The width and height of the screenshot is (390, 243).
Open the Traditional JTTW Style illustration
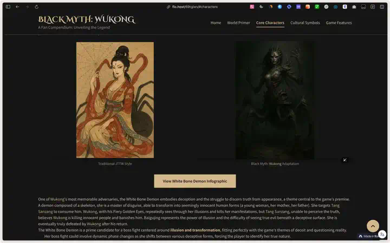click(x=115, y=100)
